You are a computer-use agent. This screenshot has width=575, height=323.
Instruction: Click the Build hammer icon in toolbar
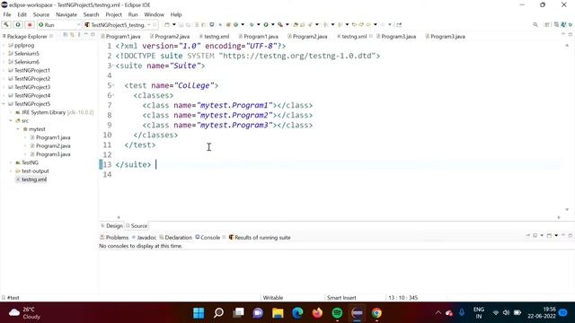(6, 24)
